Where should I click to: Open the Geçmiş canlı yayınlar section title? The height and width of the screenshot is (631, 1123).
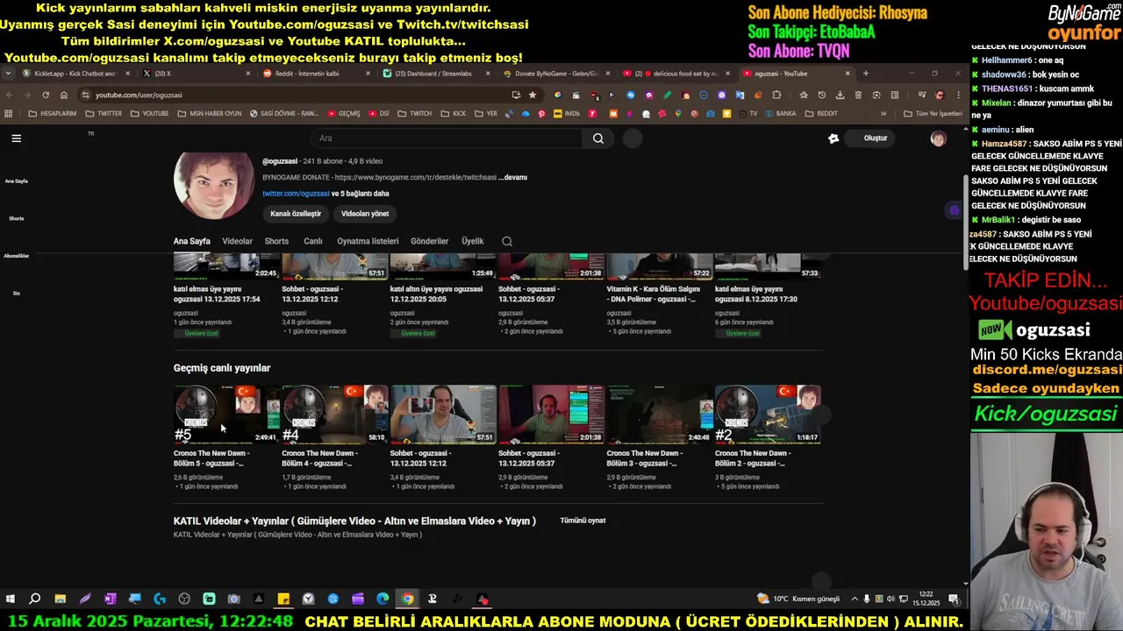[x=222, y=368]
